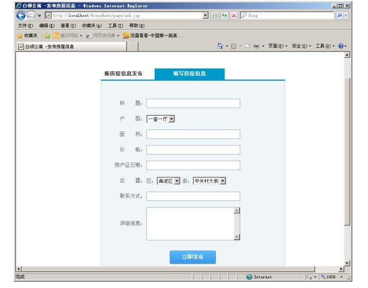Click the horizontal scrollbar right arrow
Screen dimensions: 368x288
[x=341, y=269]
